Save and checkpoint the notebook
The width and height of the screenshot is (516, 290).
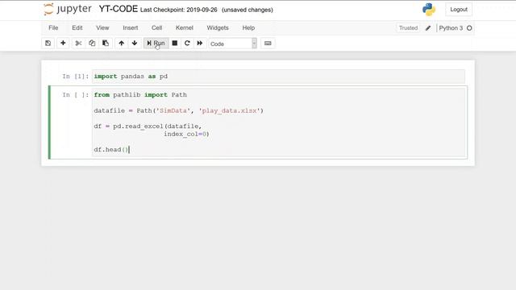48,43
